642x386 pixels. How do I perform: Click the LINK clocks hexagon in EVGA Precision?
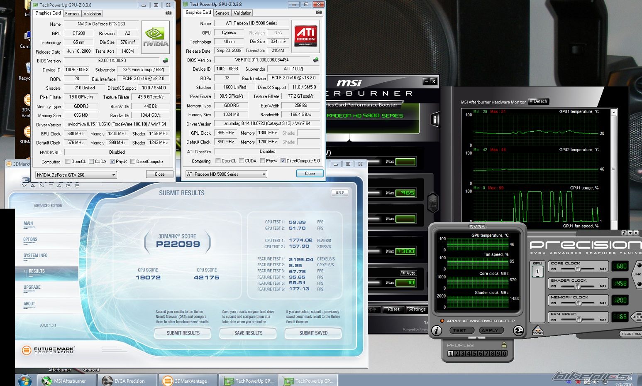click(x=637, y=275)
